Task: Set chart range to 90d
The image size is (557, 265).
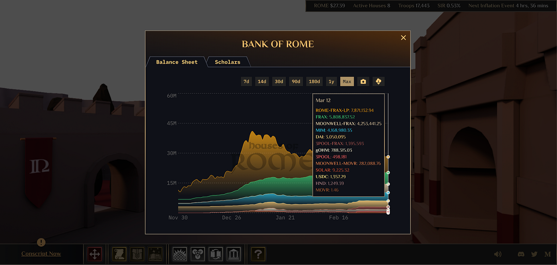Action: [296, 81]
